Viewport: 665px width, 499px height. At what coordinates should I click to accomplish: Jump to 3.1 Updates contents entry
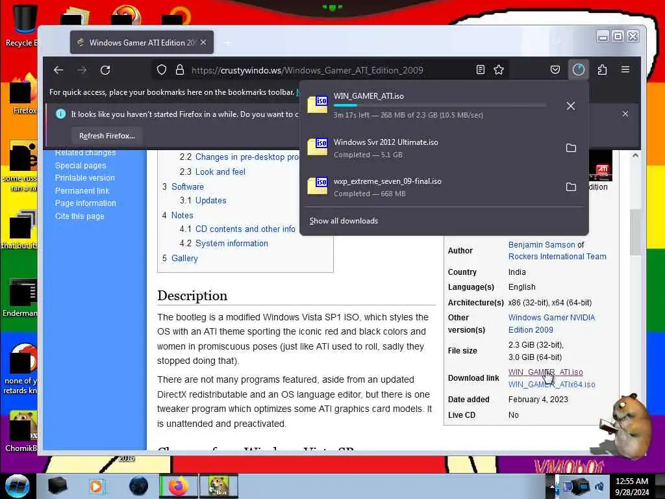[211, 200]
